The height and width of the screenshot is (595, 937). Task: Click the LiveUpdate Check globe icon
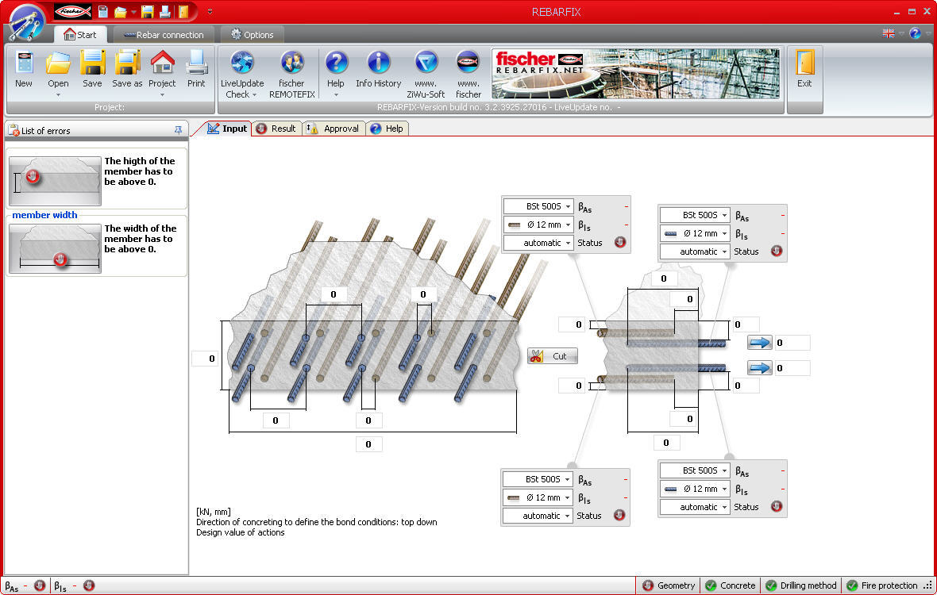click(242, 63)
